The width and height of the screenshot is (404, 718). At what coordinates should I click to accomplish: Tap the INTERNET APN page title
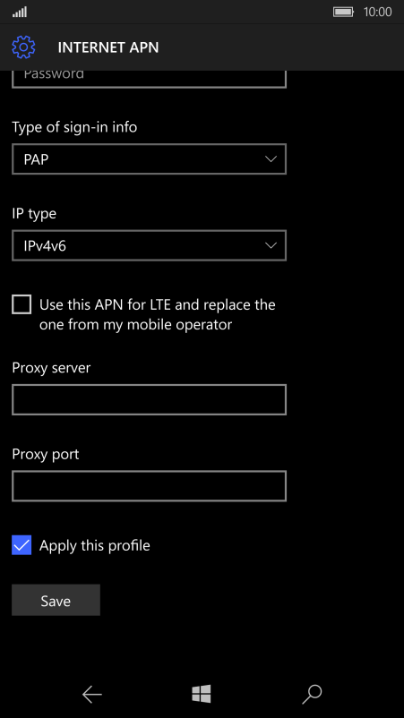click(108, 47)
